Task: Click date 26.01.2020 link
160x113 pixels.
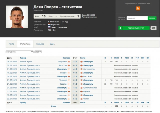Action: [12, 62]
